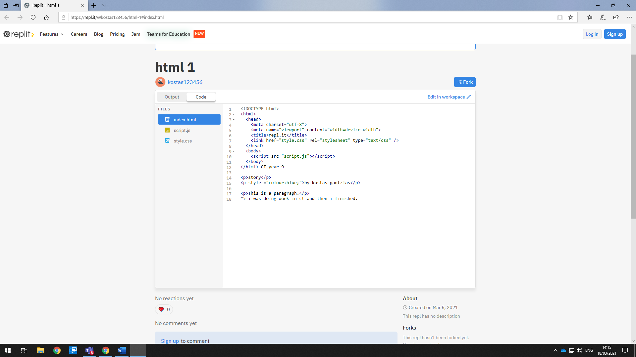Fork this repl
Image resolution: width=636 pixels, height=357 pixels.
click(x=465, y=82)
